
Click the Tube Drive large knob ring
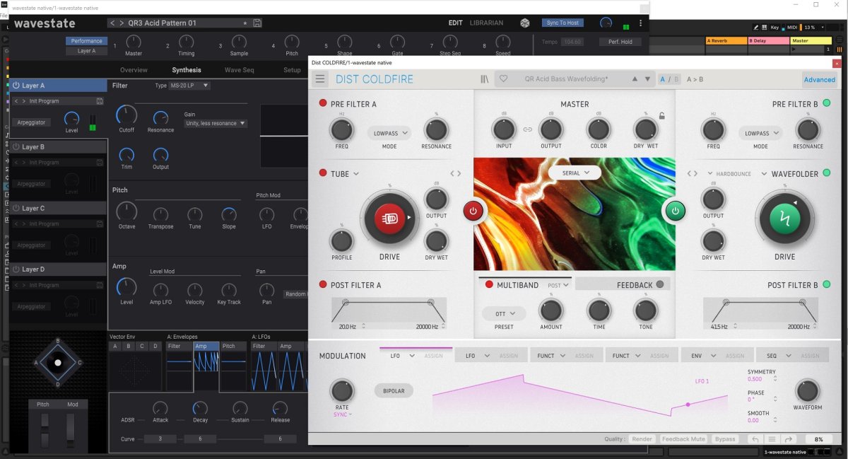(389, 218)
